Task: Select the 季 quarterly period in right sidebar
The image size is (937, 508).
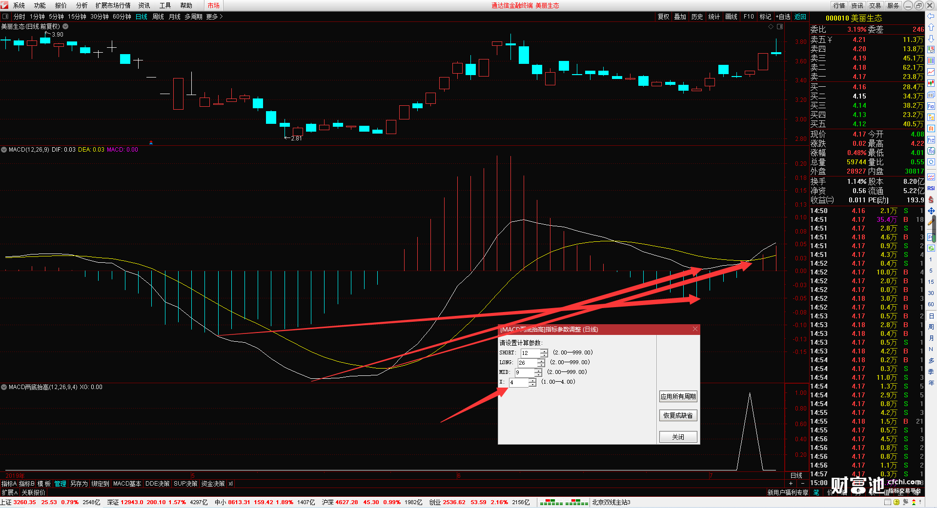Action: click(931, 371)
